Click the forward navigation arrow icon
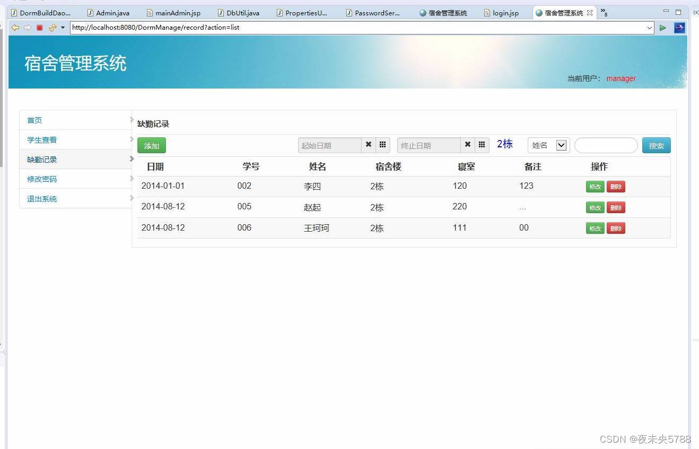699x449 pixels. [27, 28]
